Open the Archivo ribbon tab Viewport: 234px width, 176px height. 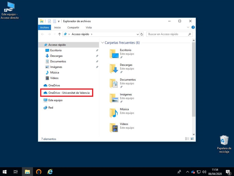coord(44,28)
